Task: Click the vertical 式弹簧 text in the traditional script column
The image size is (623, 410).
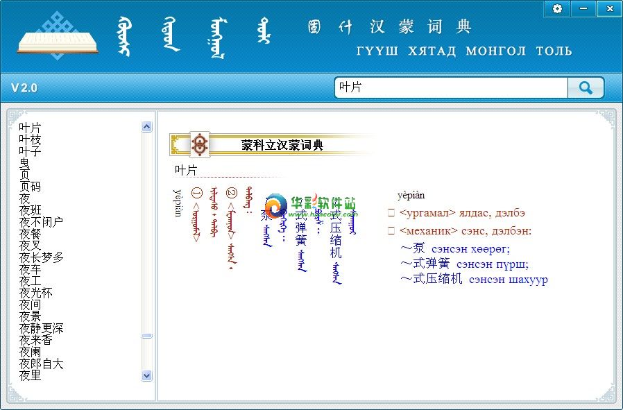Action: tap(301, 228)
